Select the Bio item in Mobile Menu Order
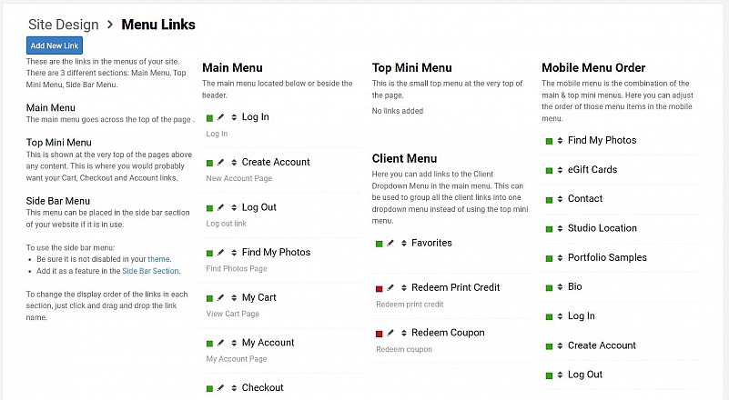Image resolution: width=729 pixels, height=400 pixels. coord(574,286)
